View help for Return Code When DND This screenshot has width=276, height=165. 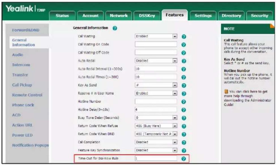coord(184,134)
